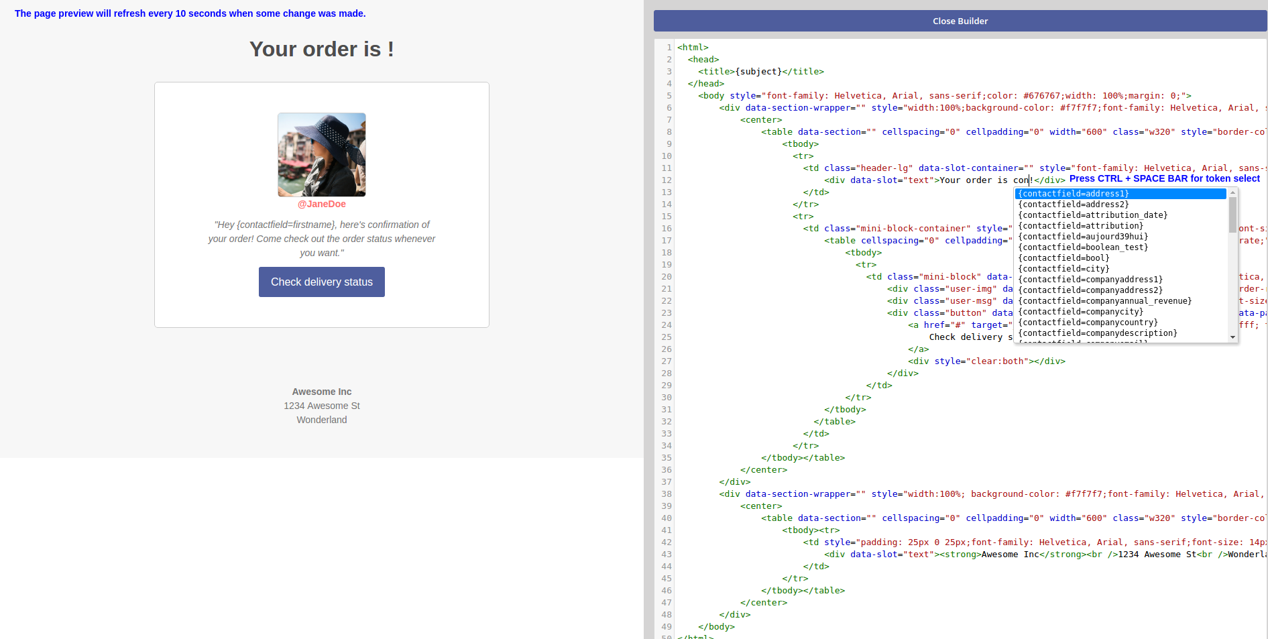
Task: Click the Check delivery status button in preview
Action: [321, 282]
